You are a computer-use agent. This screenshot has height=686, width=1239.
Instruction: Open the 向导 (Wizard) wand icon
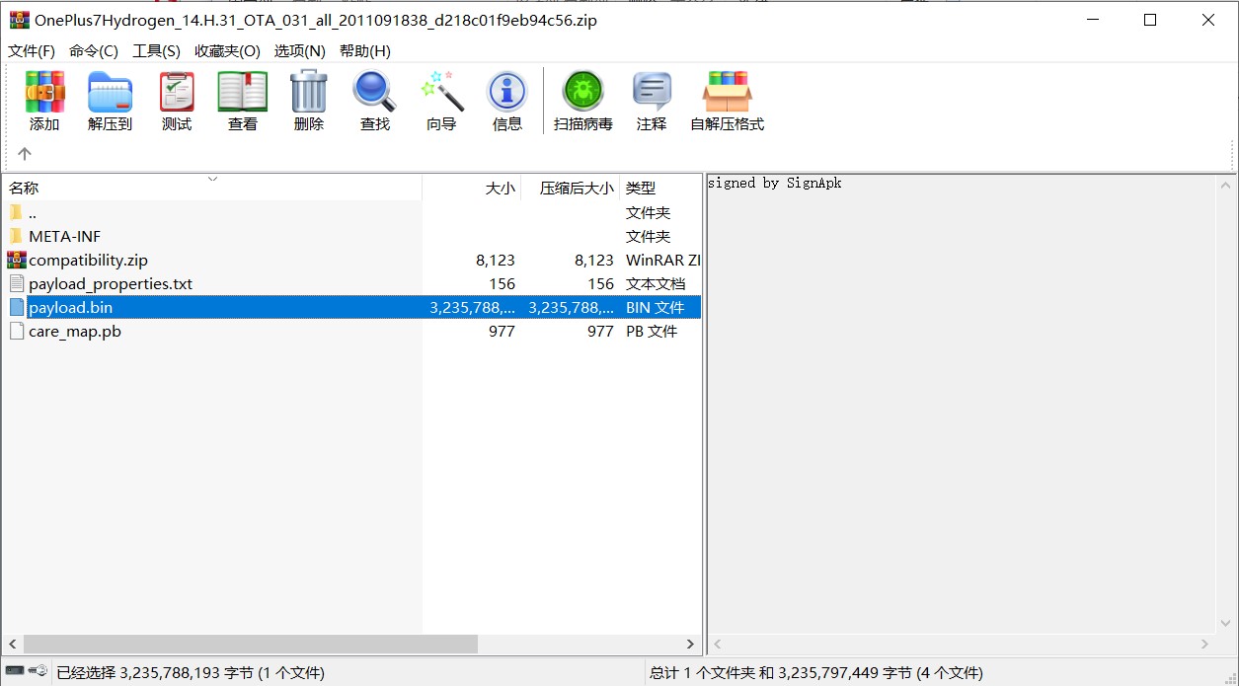click(441, 92)
